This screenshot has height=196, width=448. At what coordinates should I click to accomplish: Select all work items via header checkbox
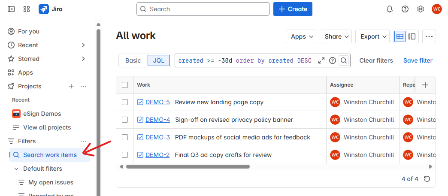(x=125, y=85)
